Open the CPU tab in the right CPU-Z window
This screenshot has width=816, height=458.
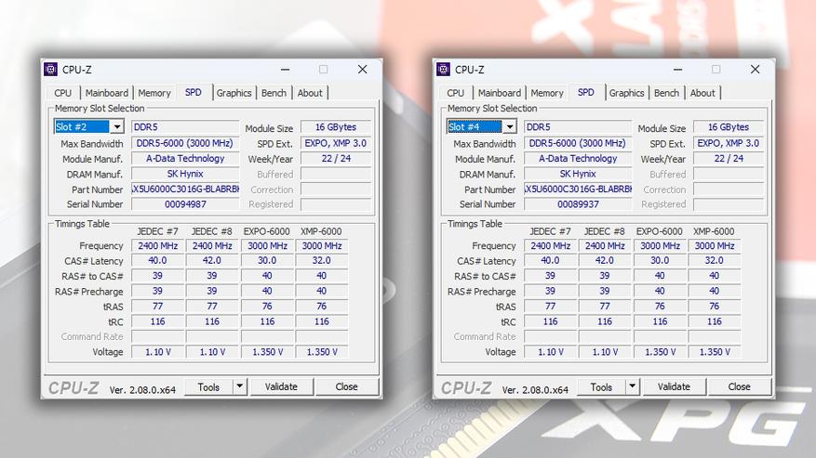(455, 93)
